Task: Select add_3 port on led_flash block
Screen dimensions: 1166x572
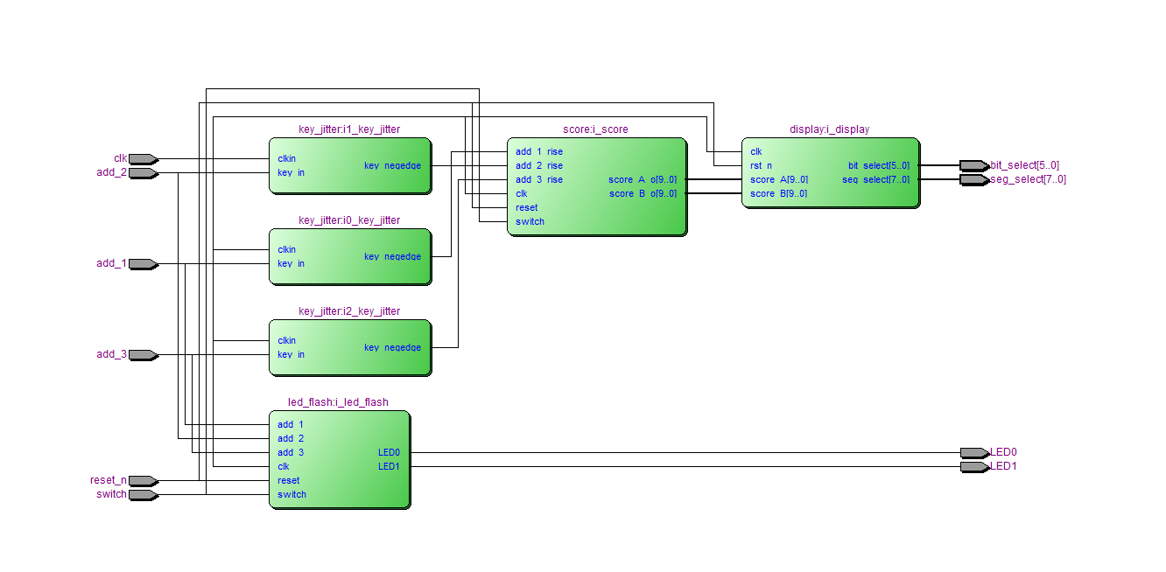Action: 291,453
